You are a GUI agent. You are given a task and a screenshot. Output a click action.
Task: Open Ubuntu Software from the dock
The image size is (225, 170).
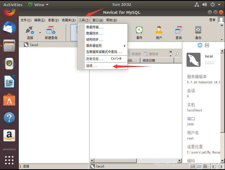[x=9, y=100]
